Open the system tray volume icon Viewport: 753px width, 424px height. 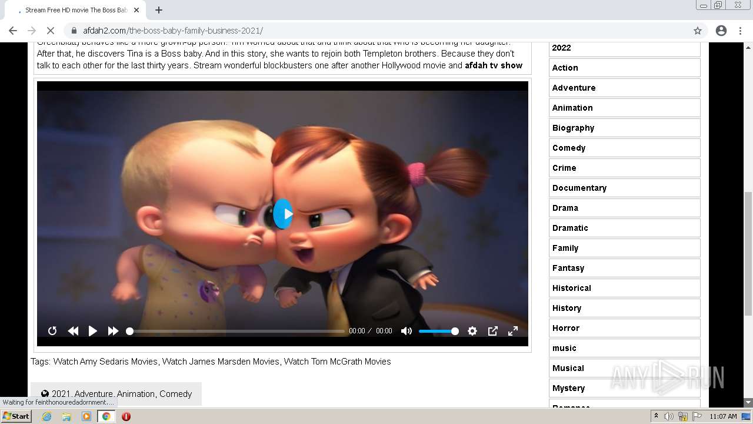(669, 416)
